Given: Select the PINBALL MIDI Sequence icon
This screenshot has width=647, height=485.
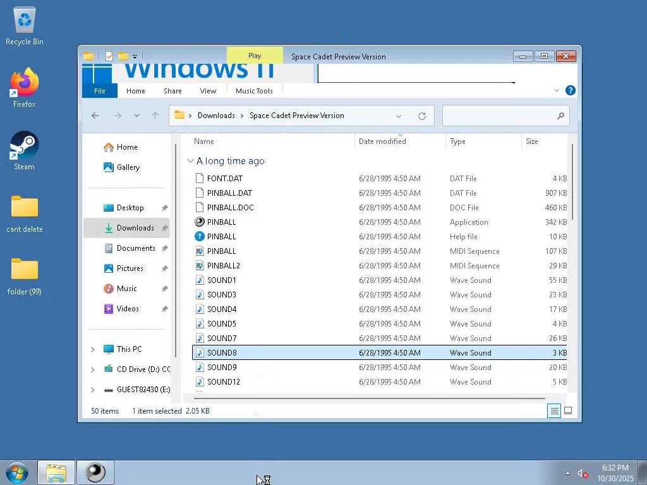Looking at the screenshot, I should coord(199,251).
